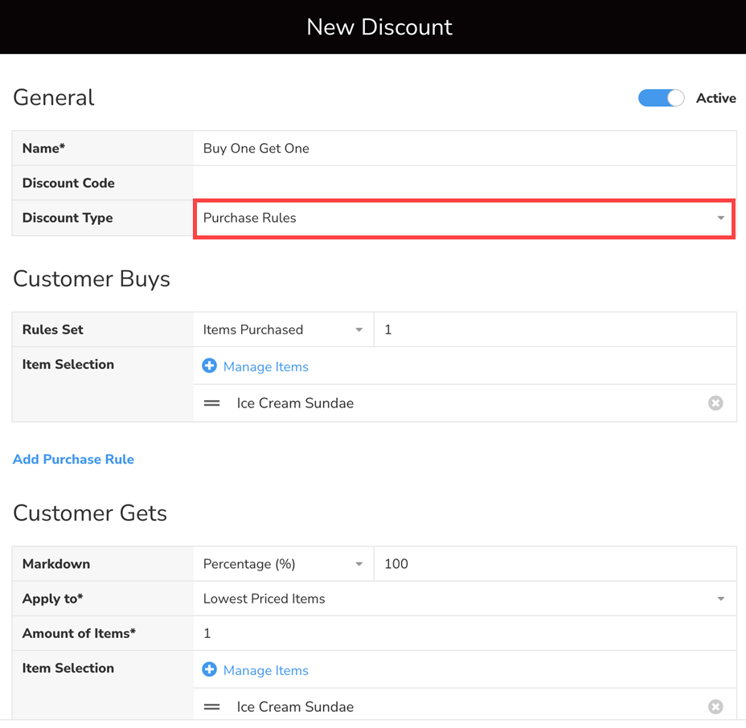
Task: Click the plus icon in Customer Gets
Action: [x=209, y=670]
